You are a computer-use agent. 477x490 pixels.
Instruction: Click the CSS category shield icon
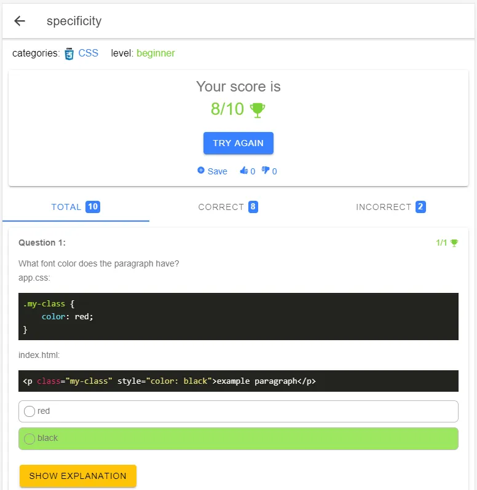click(69, 54)
